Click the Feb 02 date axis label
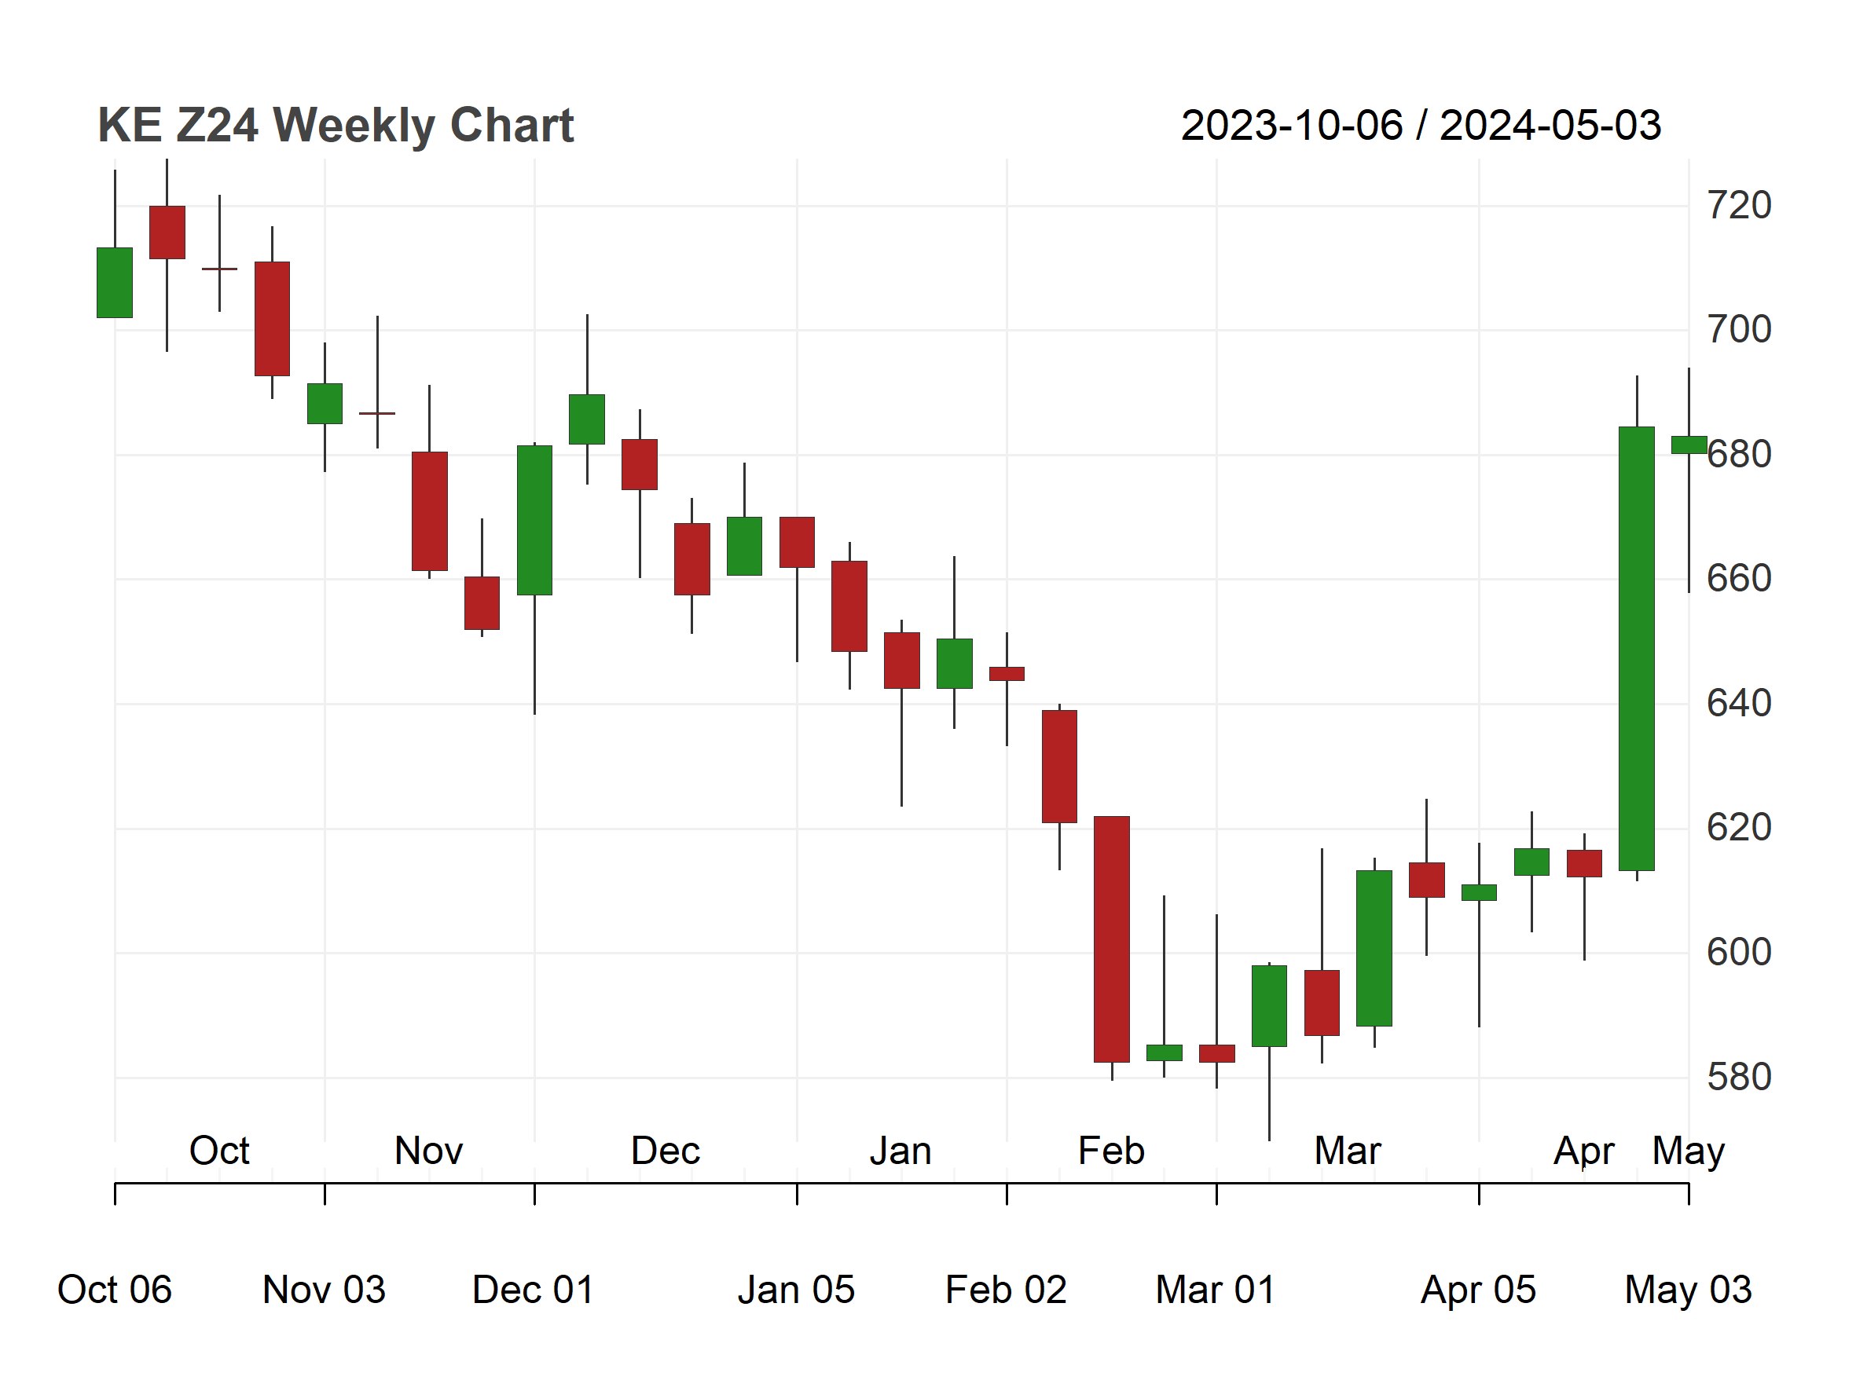This screenshot has height=1391, width=1856. pos(1006,1290)
